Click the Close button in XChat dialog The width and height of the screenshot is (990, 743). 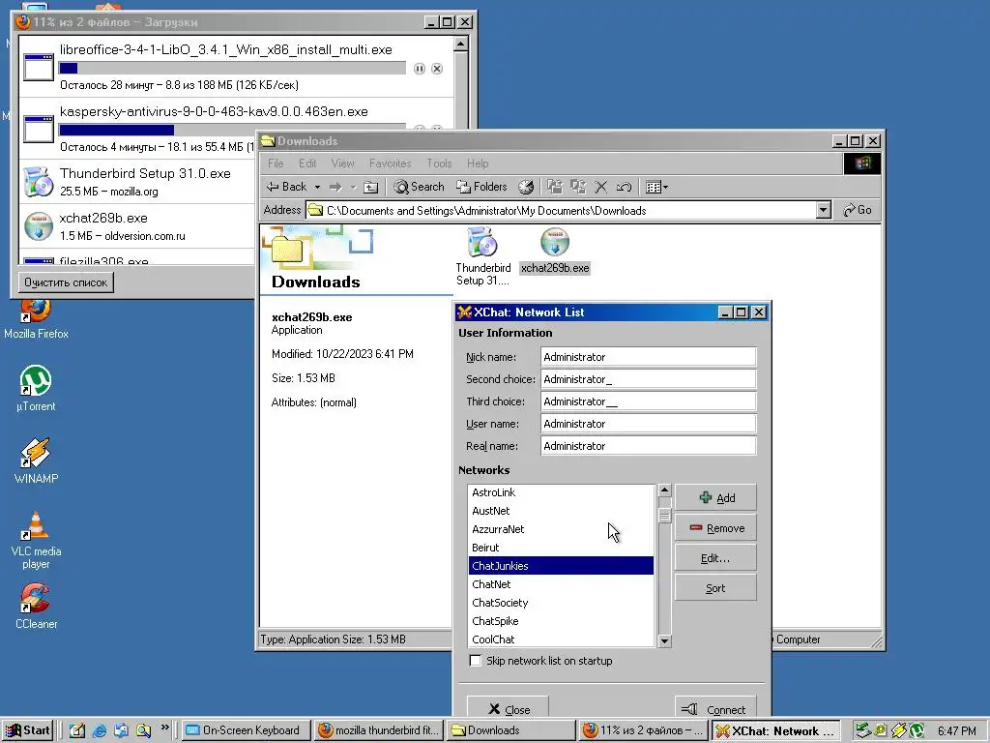(x=508, y=709)
